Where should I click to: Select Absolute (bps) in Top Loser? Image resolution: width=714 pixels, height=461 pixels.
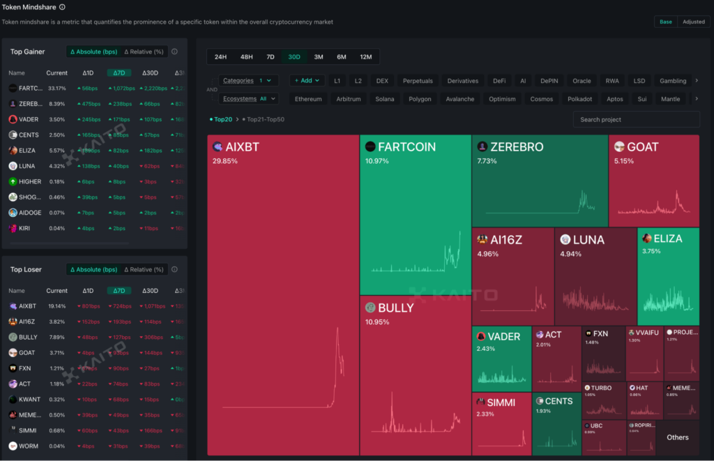93,270
